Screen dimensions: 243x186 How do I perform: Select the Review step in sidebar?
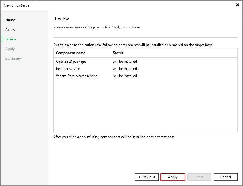pyautogui.click(x=11, y=39)
